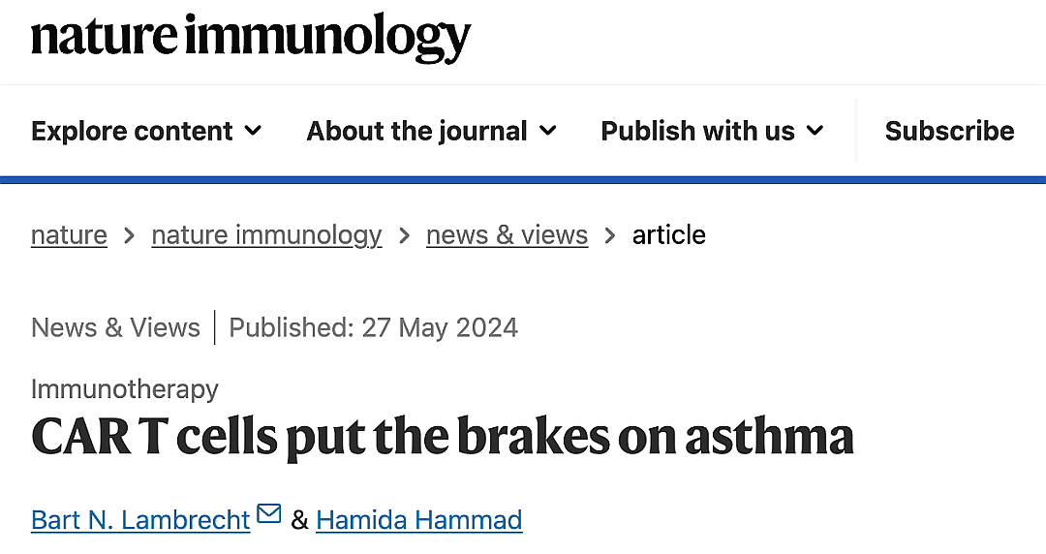Image resolution: width=1046 pixels, height=554 pixels.
Task: Go to the nature breadcrumb link
Action: coord(69,235)
